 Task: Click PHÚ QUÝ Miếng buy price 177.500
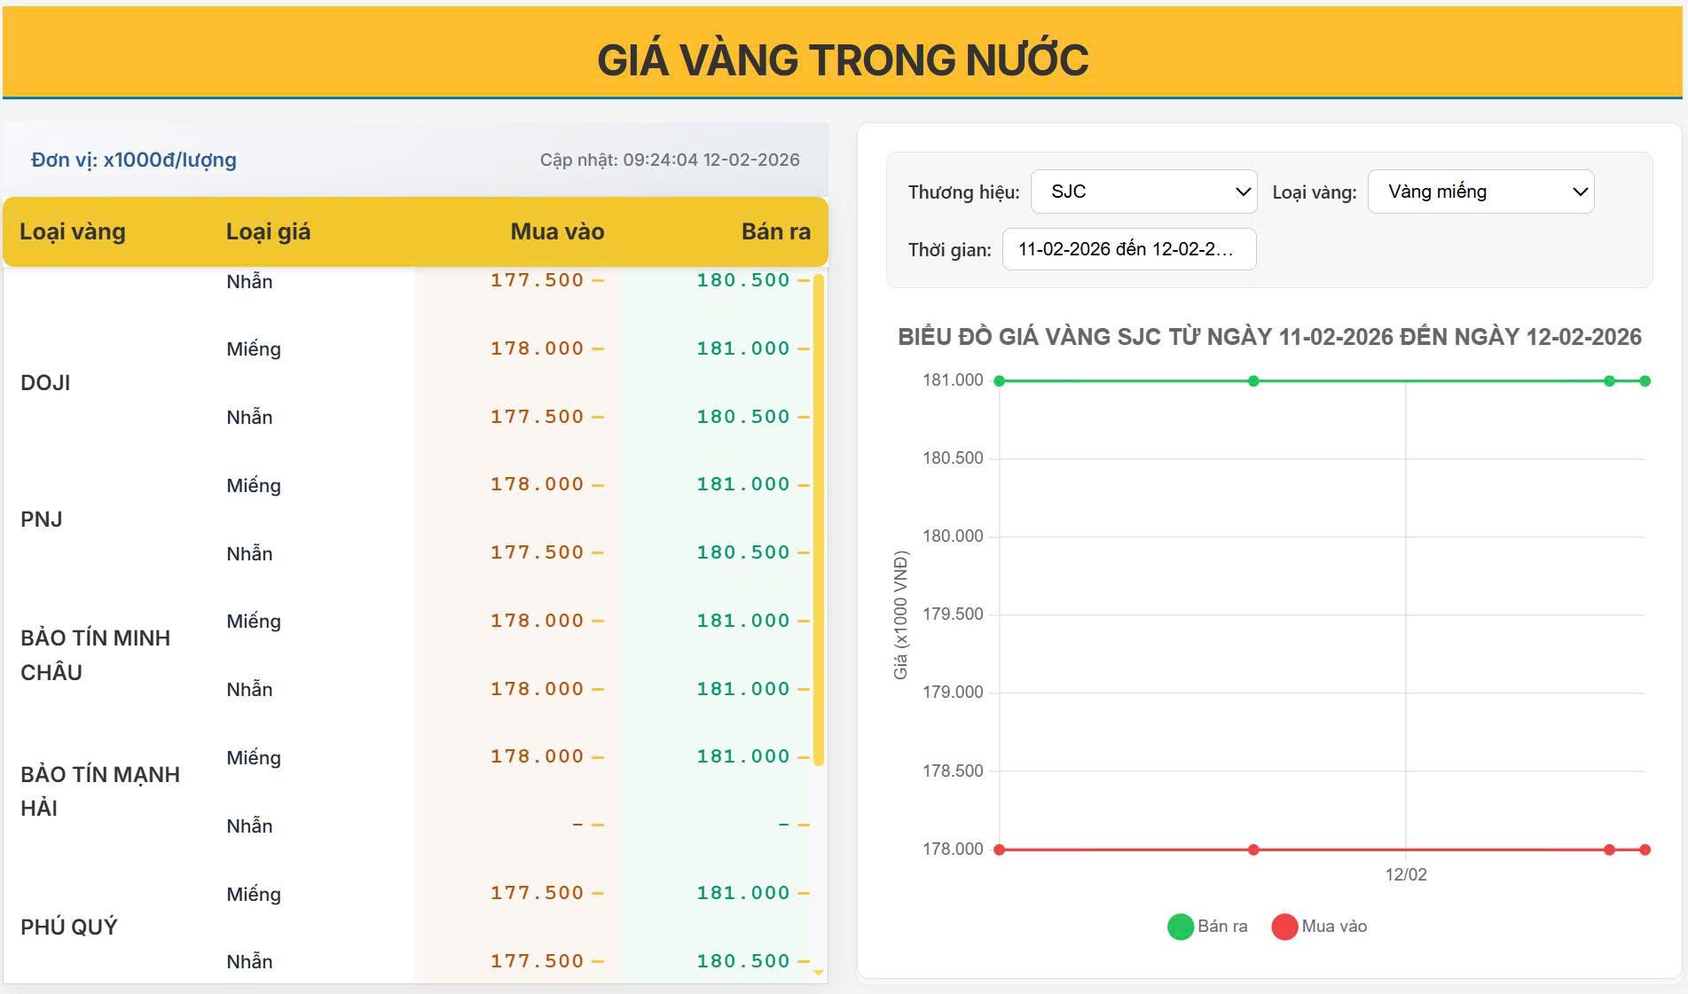pyautogui.click(x=537, y=893)
